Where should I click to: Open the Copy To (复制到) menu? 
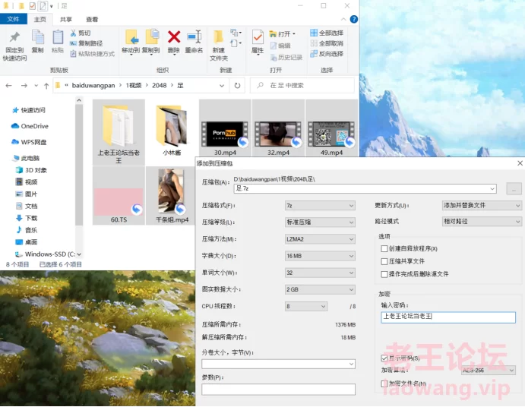pyautogui.click(x=151, y=42)
